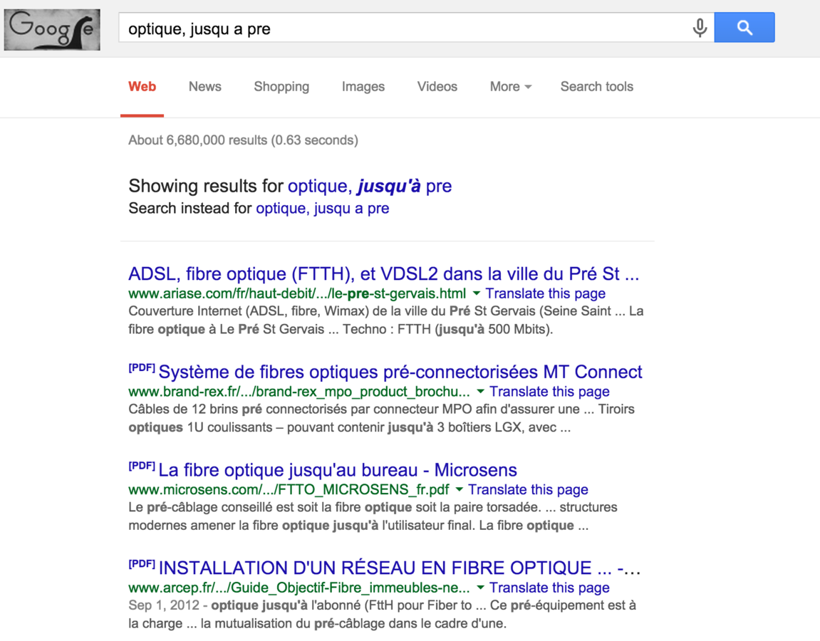Click the www.ariase.com green URL text
This screenshot has height=641, width=820.
[x=297, y=293]
